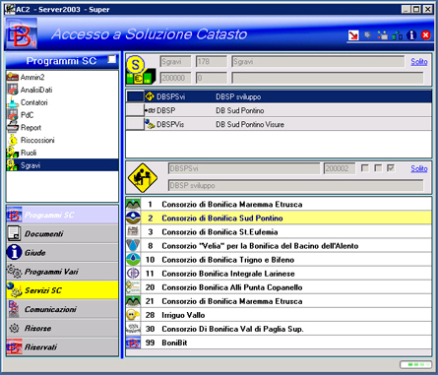Click the green blocks icon in the header toolbar
438x375 pixels.
click(398, 35)
